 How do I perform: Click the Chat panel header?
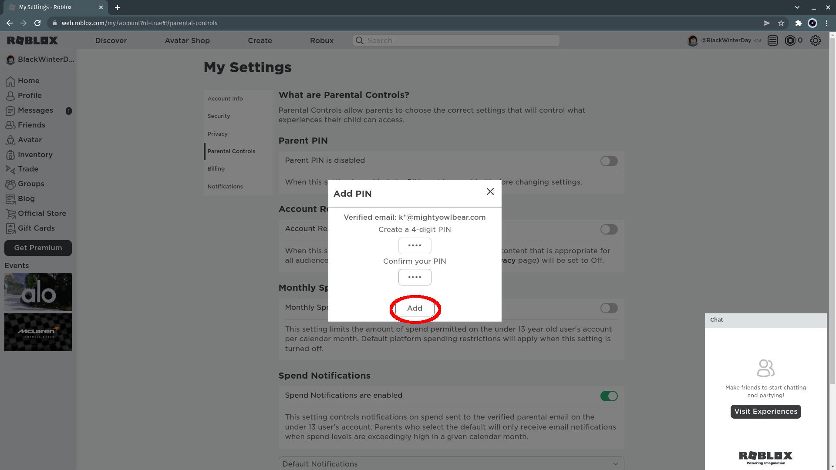tap(765, 320)
